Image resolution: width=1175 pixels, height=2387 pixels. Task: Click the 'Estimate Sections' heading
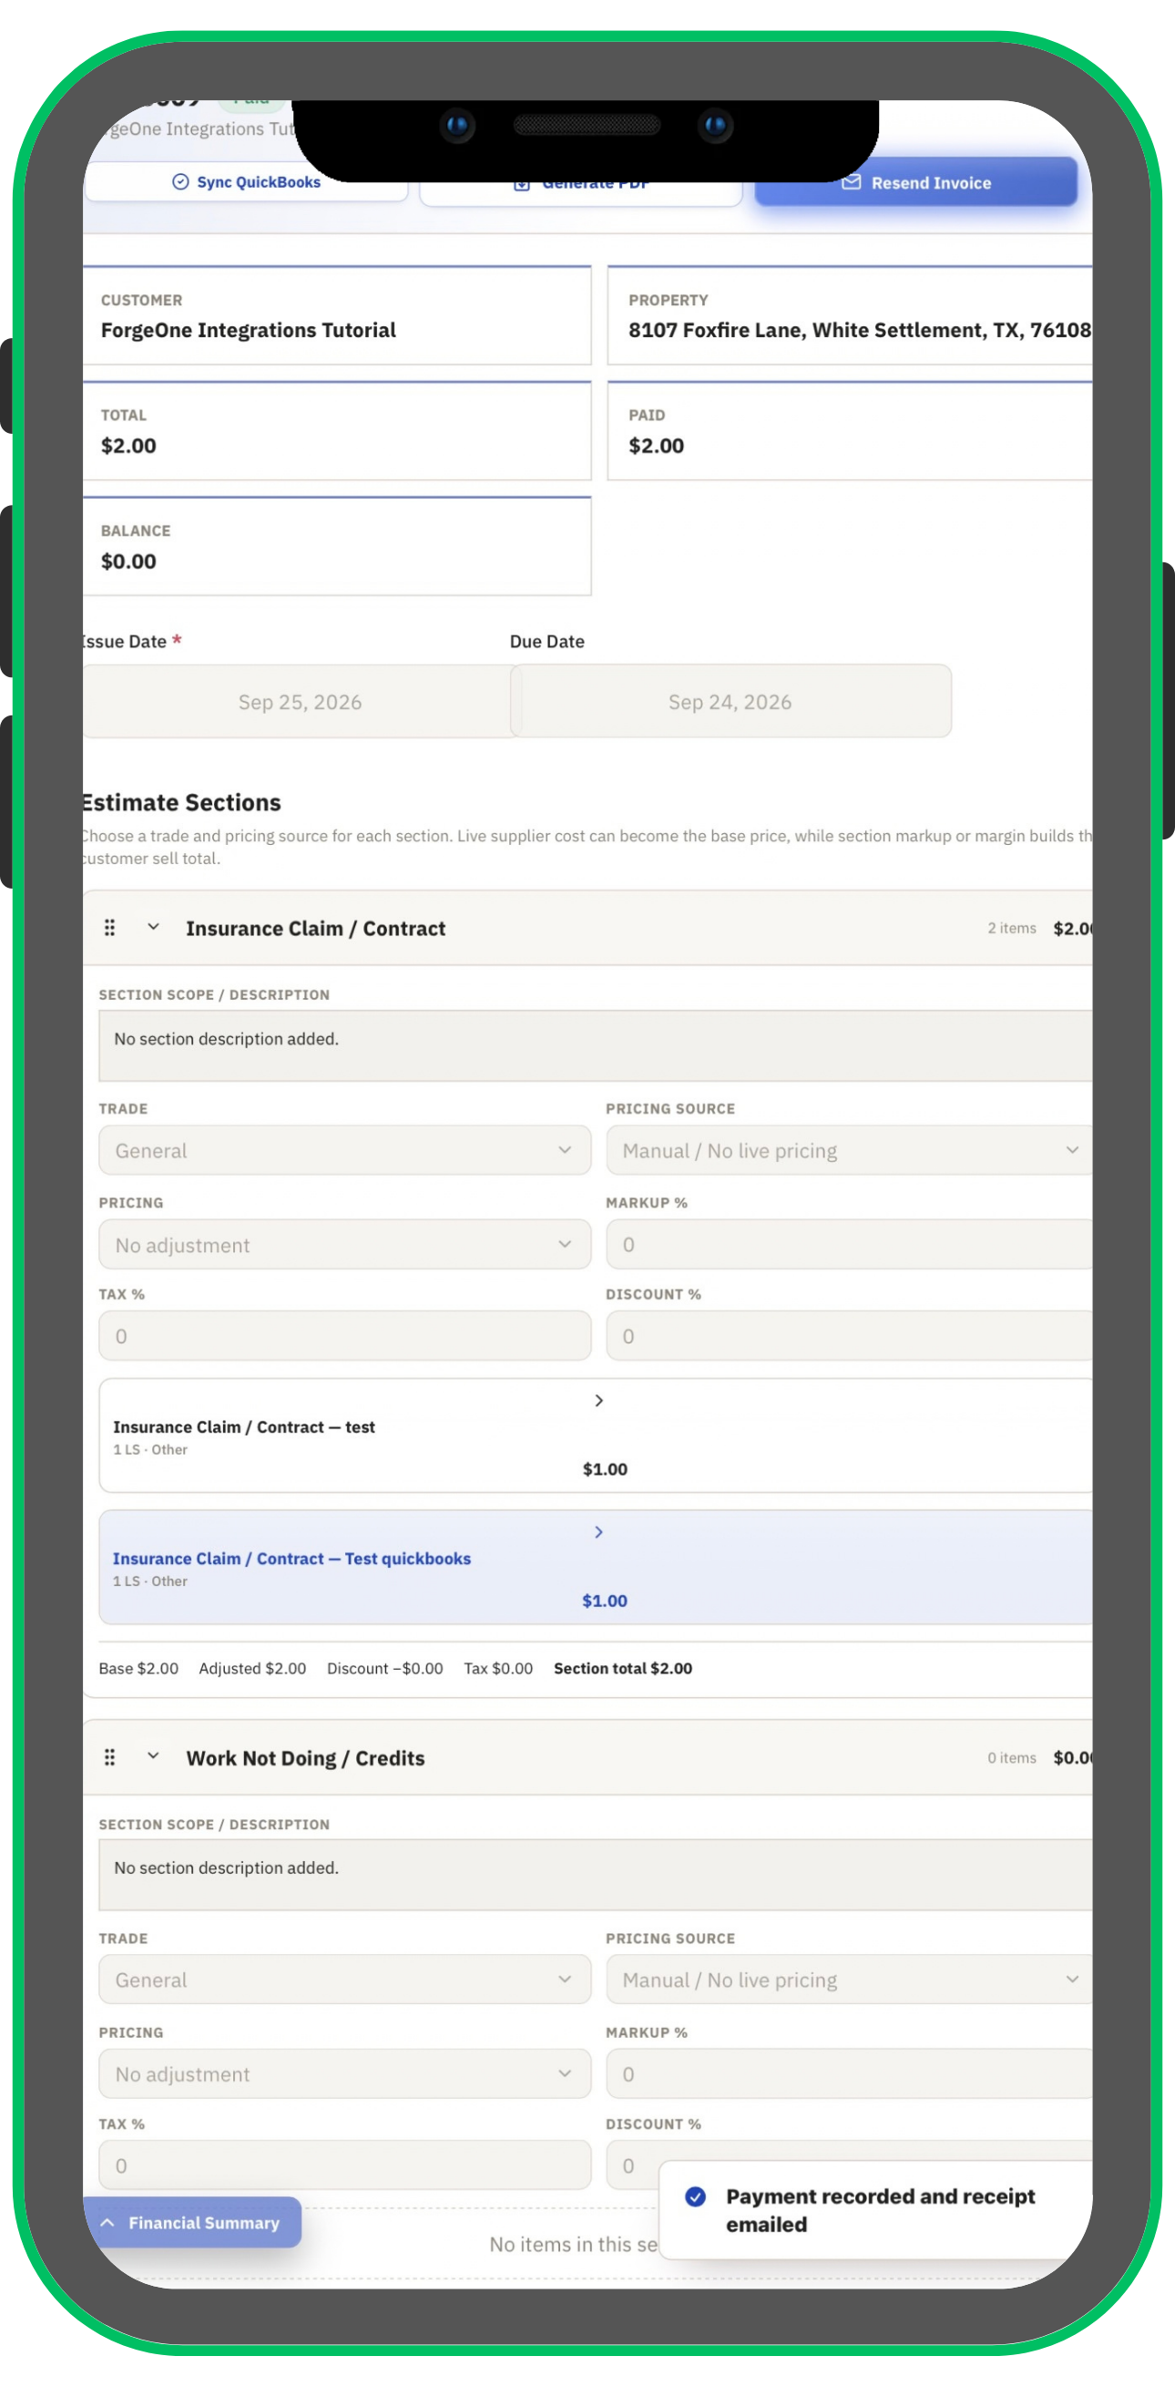(x=181, y=801)
